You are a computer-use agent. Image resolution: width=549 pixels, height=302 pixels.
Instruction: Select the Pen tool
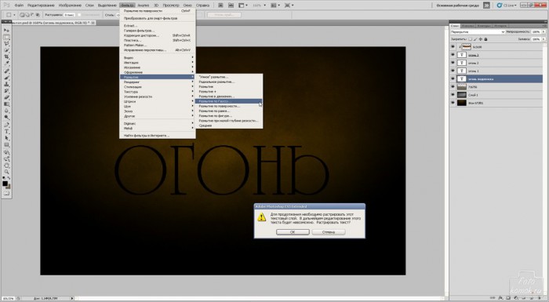click(x=6, y=125)
